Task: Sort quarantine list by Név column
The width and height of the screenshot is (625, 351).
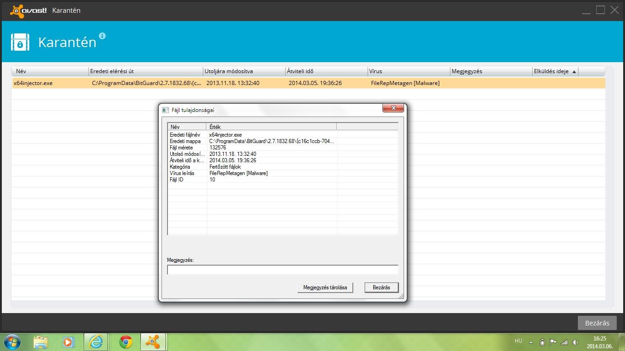Action: 50,71
